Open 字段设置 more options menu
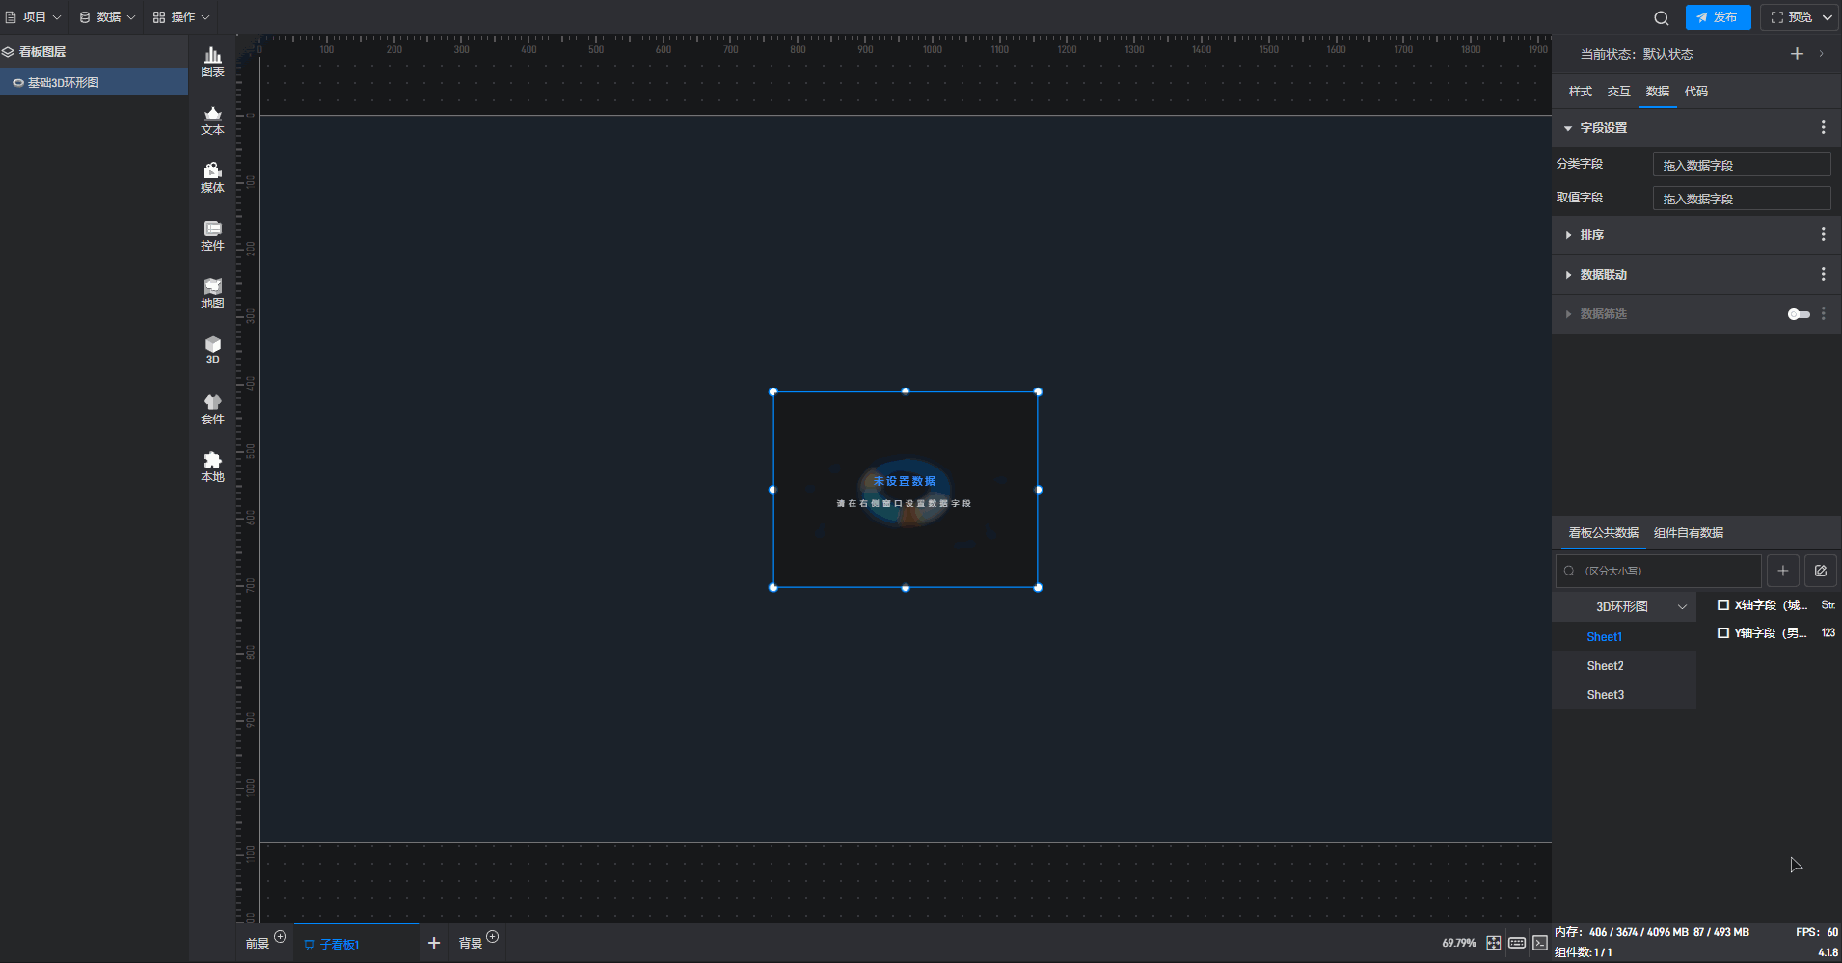This screenshot has height=963, width=1842. (x=1823, y=128)
